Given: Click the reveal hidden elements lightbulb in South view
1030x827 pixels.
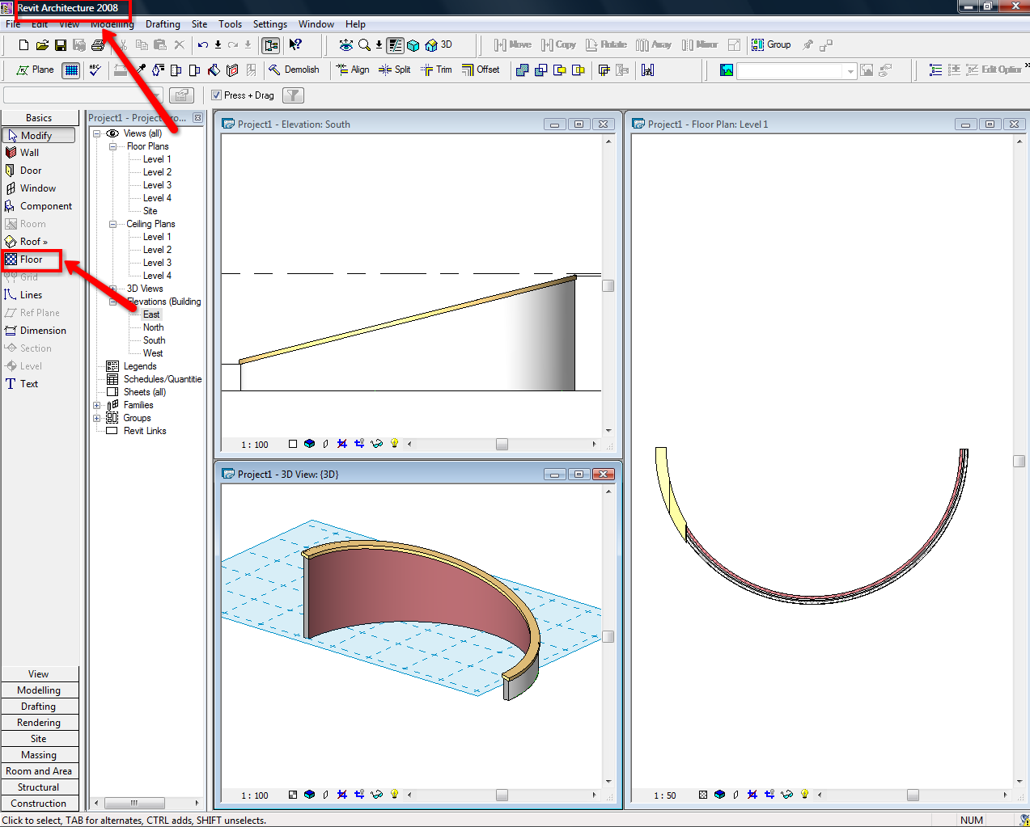Looking at the screenshot, I should point(395,444).
